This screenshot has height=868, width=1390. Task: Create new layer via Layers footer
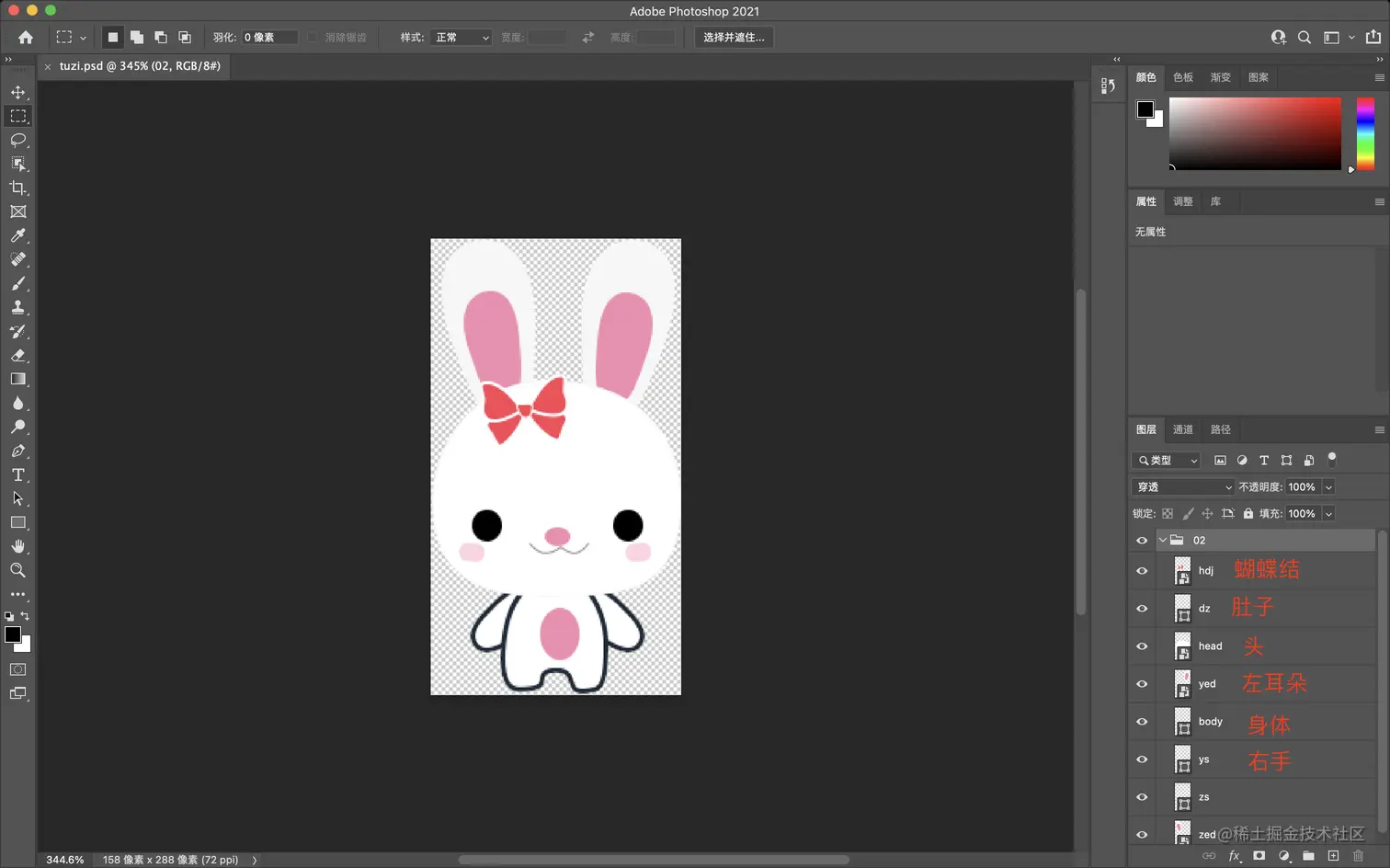(1333, 856)
